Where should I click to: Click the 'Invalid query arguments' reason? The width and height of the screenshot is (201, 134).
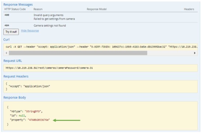pos(49,15)
